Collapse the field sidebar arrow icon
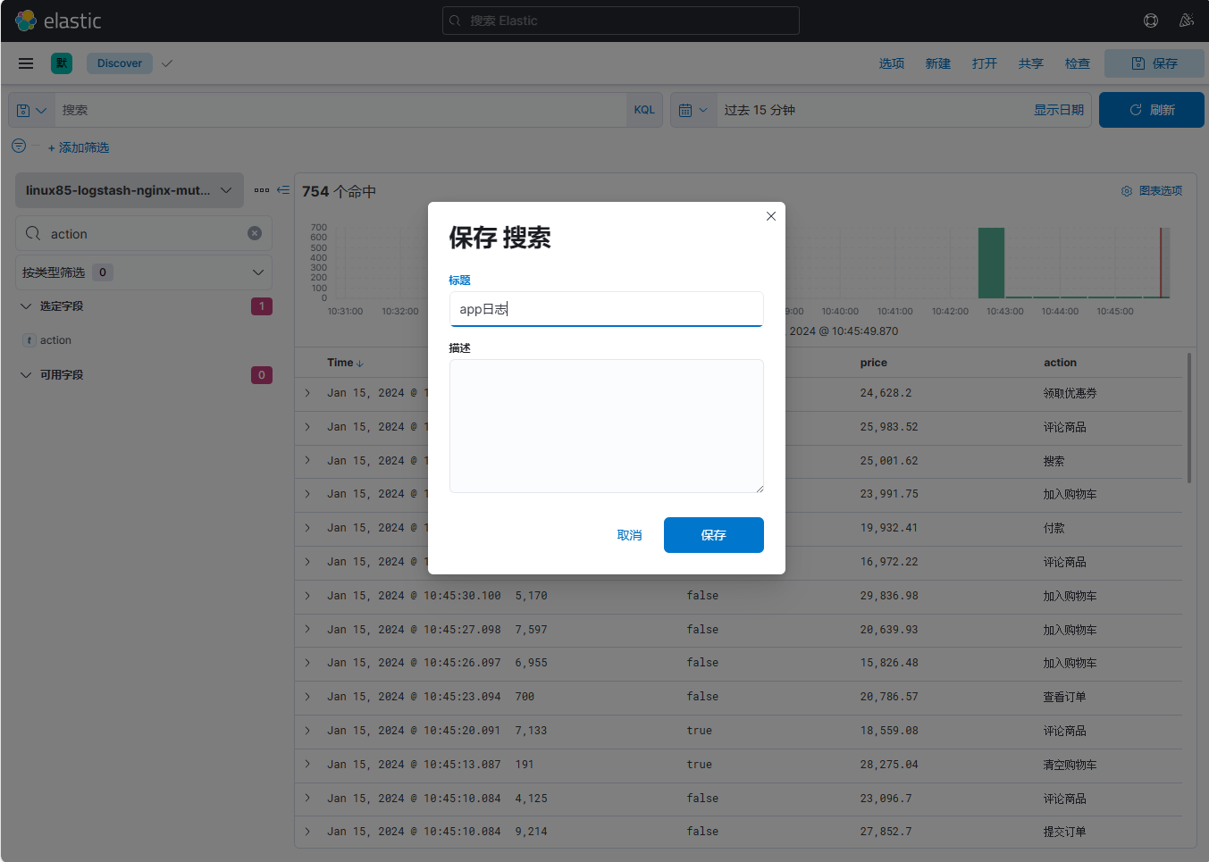The width and height of the screenshot is (1209, 862). tap(283, 190)
